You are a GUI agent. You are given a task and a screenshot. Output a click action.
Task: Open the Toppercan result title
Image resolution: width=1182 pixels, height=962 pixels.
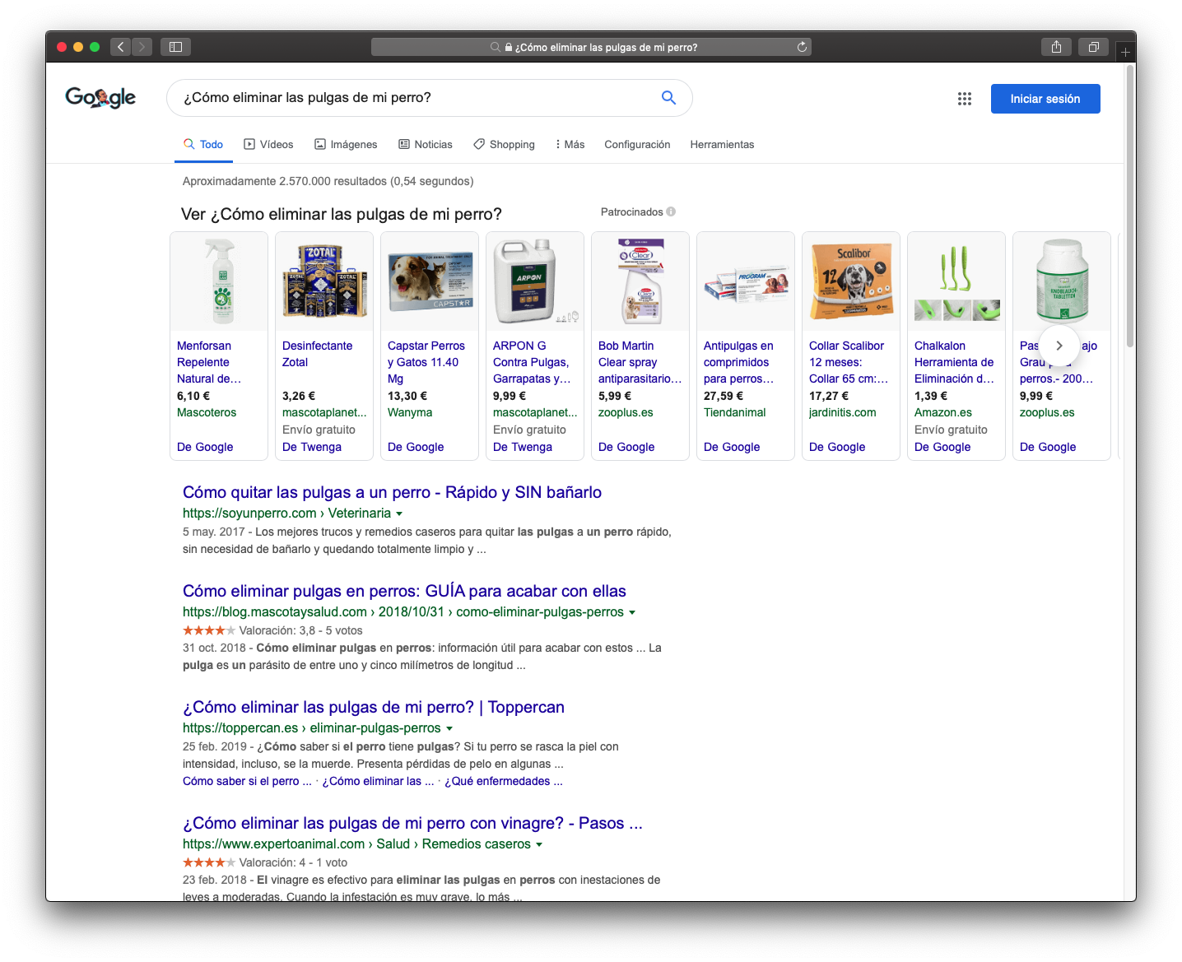(374, 707)
